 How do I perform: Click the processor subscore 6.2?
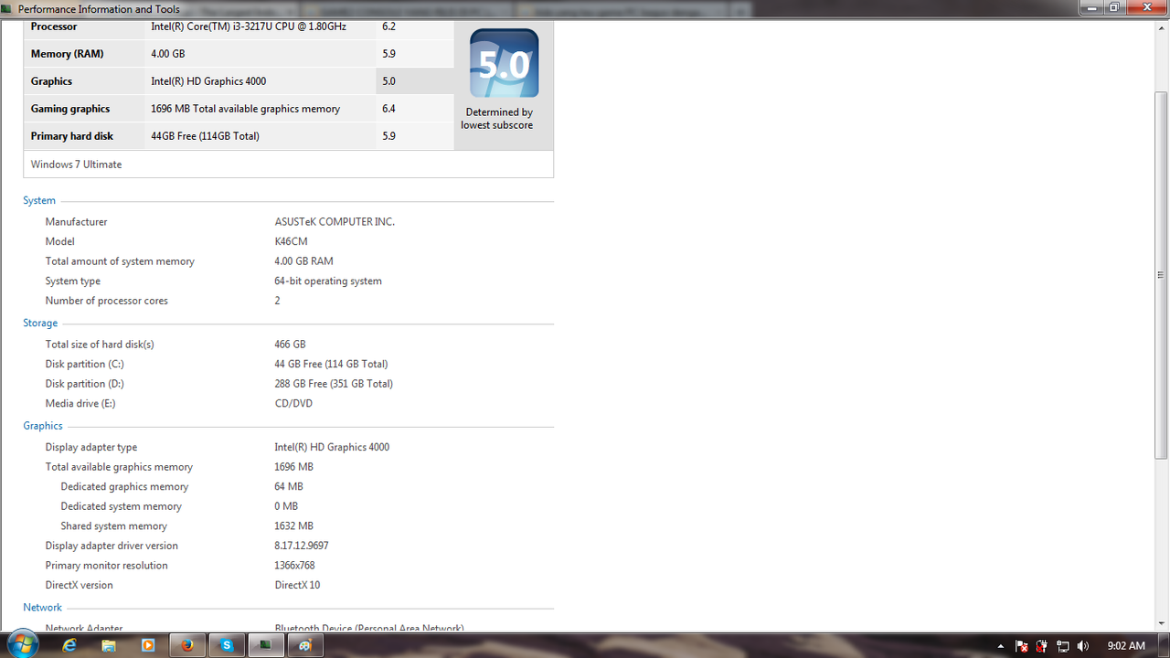point(389,27)
